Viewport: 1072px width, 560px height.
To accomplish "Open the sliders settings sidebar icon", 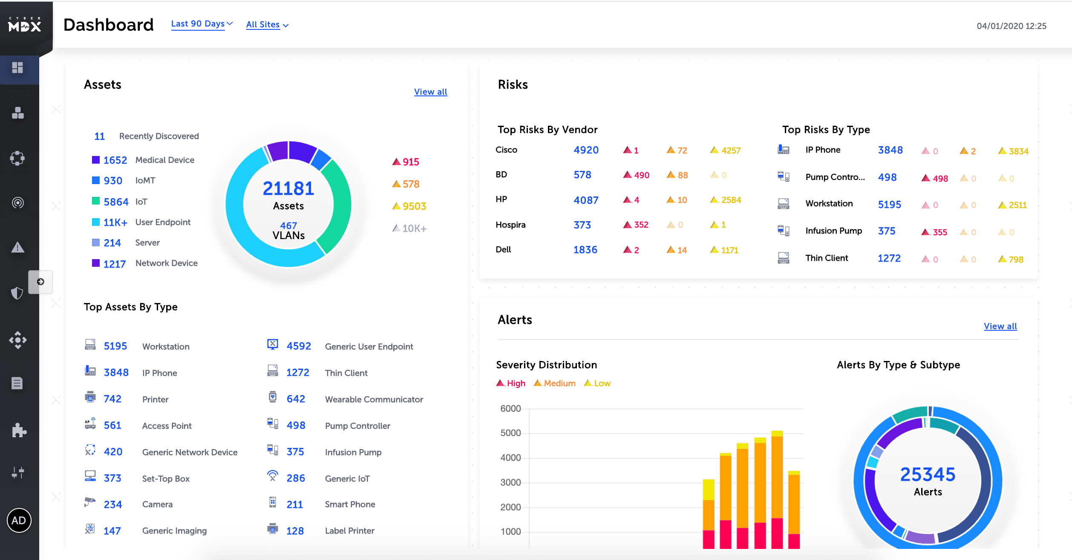I will click(17, 472).
